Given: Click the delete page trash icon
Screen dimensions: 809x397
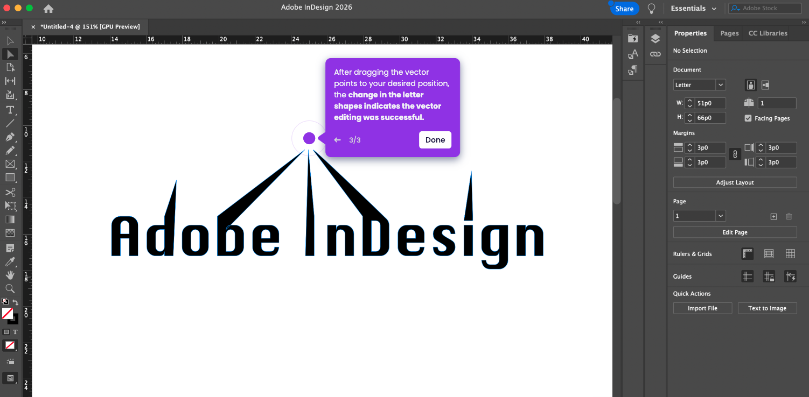Looking at the screenshot, I should click(x=789, y=216).
